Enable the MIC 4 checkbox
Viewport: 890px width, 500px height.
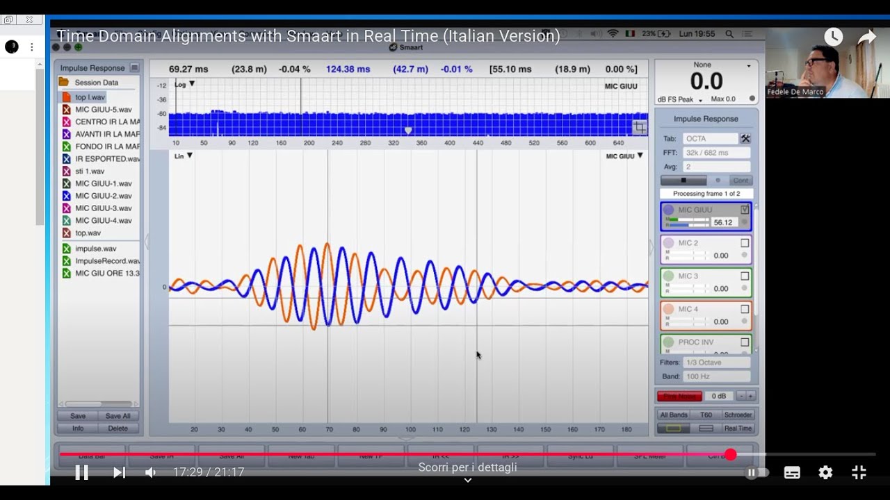745,309
